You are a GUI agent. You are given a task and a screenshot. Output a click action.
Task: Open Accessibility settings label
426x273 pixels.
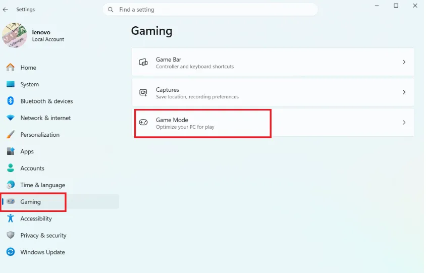pos(36,219)
